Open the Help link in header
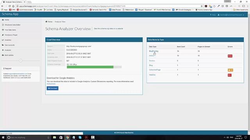Image resolution: width=250 pixels, height=140 pixels. pyautogui.click(x=212, y=15)
